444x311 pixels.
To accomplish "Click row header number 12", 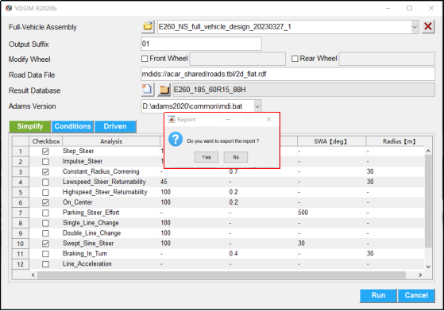I will [21, 264].
